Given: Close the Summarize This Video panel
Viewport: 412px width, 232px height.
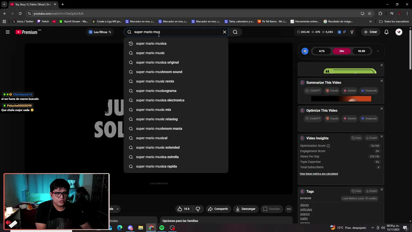Looking at the screenshot, I should [x=382, y=81].
